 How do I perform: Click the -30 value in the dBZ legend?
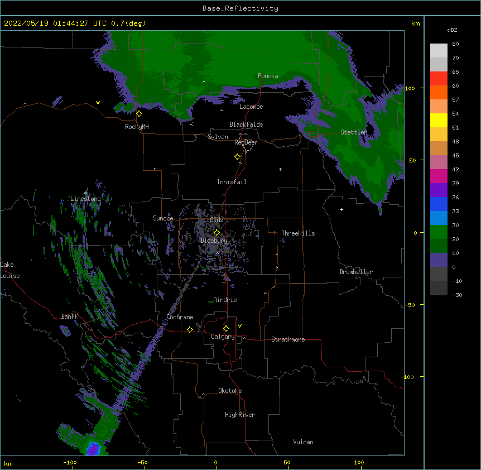(x=457, y=295)
